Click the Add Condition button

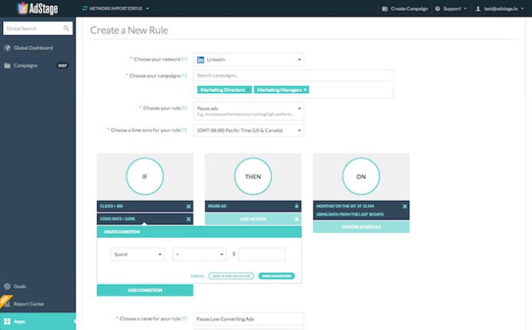[145, 290]
